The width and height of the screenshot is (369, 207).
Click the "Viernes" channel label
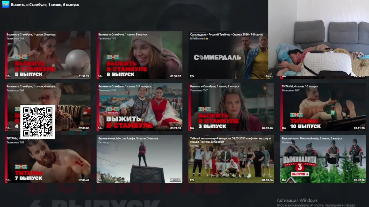click(194, 146)
